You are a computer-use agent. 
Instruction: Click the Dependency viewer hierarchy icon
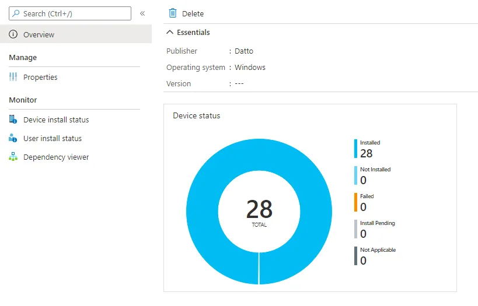click(x=13, y=157)
